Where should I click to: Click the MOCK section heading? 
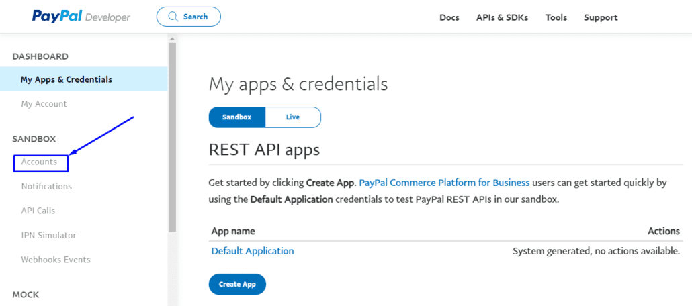coord(26,294)
